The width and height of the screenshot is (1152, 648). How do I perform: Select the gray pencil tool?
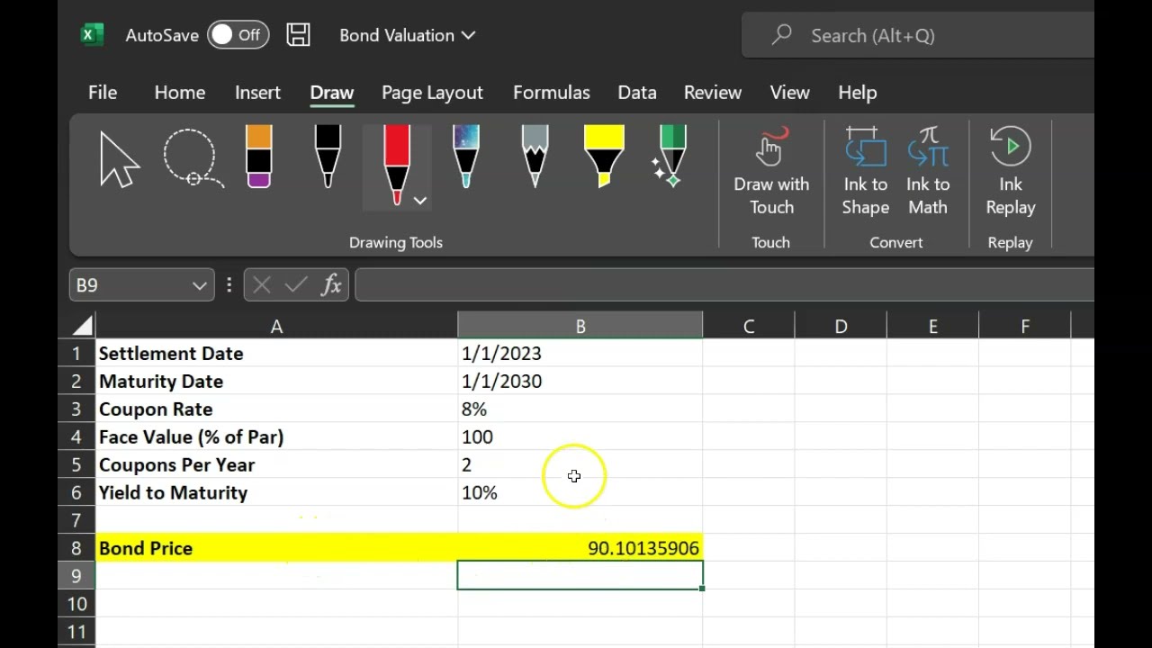[535, 157]
